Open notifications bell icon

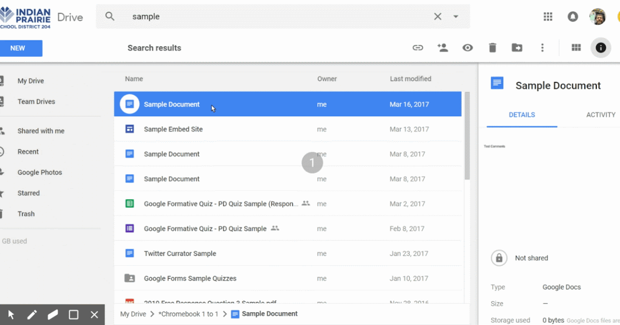(x=572, y=17)
